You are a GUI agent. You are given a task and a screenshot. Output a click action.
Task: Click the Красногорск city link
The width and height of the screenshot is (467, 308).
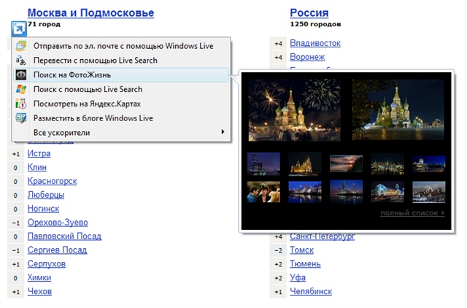(x=52, y=181)
